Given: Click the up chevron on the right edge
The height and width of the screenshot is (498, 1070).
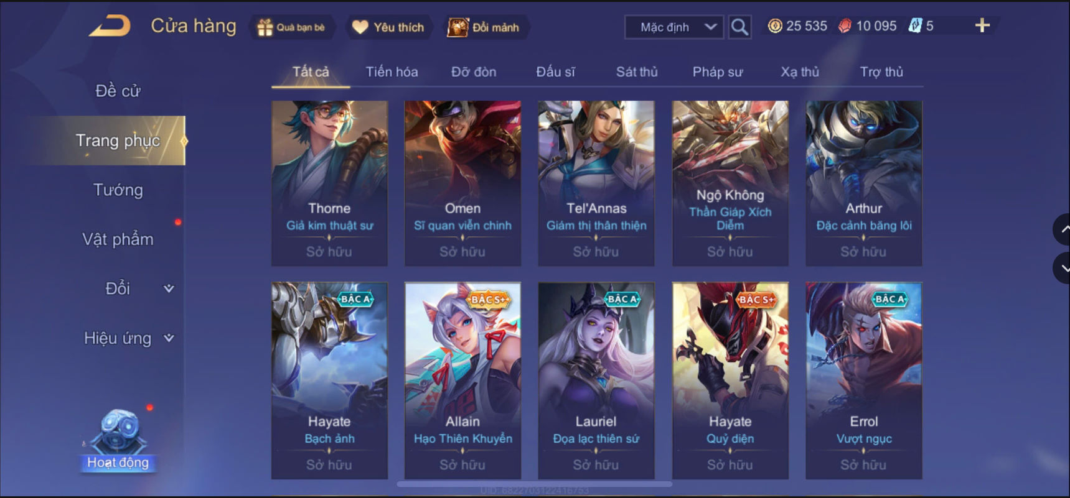Looking at the screenshot, I should (1063, 229).
